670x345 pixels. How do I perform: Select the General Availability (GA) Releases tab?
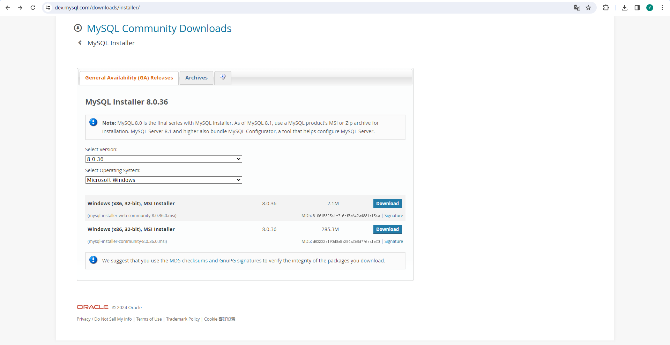129,78
